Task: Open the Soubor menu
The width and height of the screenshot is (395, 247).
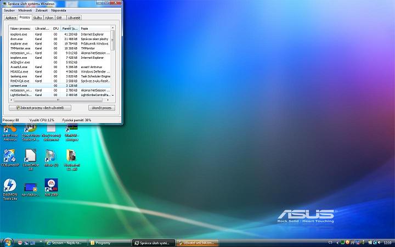Action: tap(9, 10)
